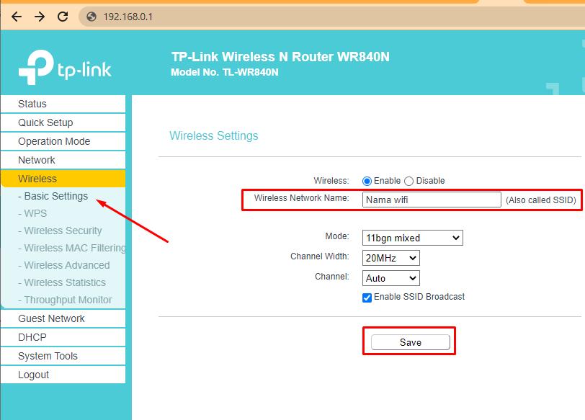Open the Channel Width dropdown showing 20MHz
Viewport: 585px width, 420px height.
point(391,258)
